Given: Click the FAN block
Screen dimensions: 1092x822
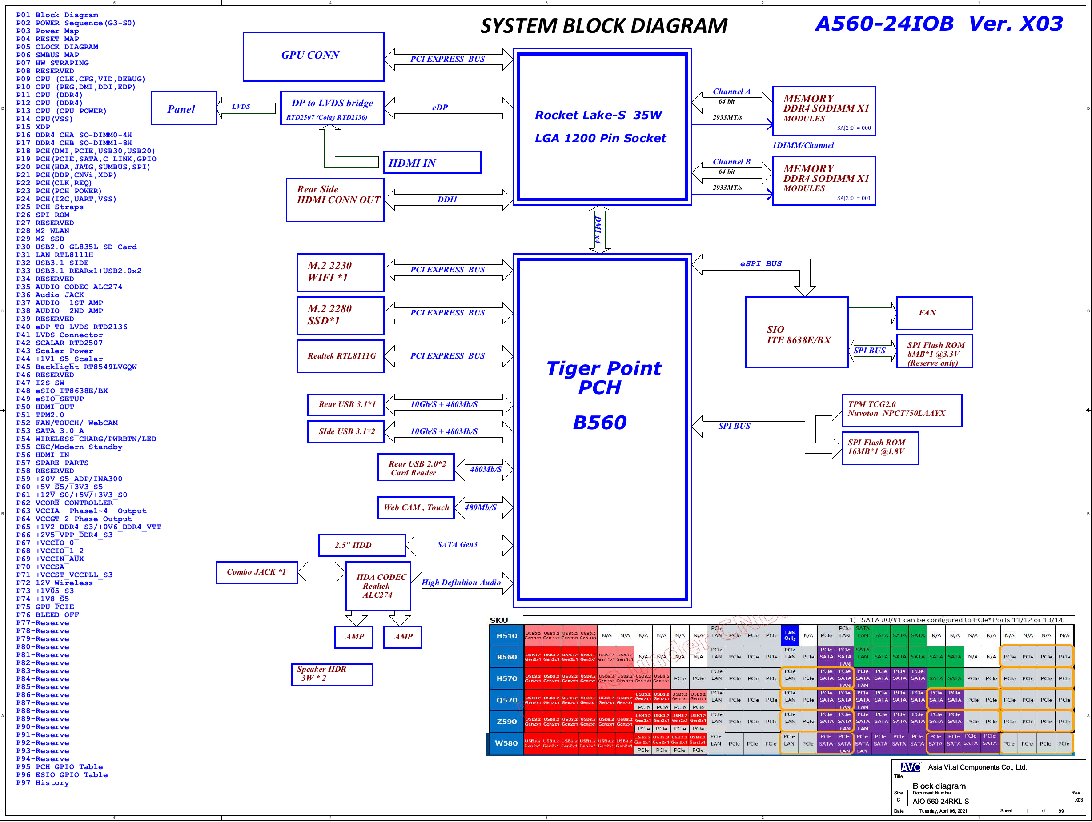Looking at the screenshot, I should pos(935,313).
